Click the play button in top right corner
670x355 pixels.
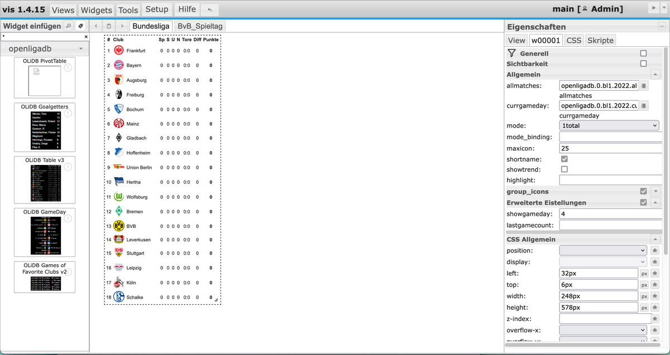point(653,8)
